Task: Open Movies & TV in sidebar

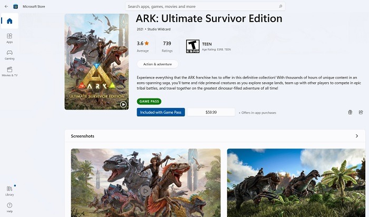Action: 9,72
